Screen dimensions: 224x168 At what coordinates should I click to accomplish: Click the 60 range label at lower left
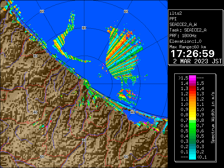(x=42, y=157)
